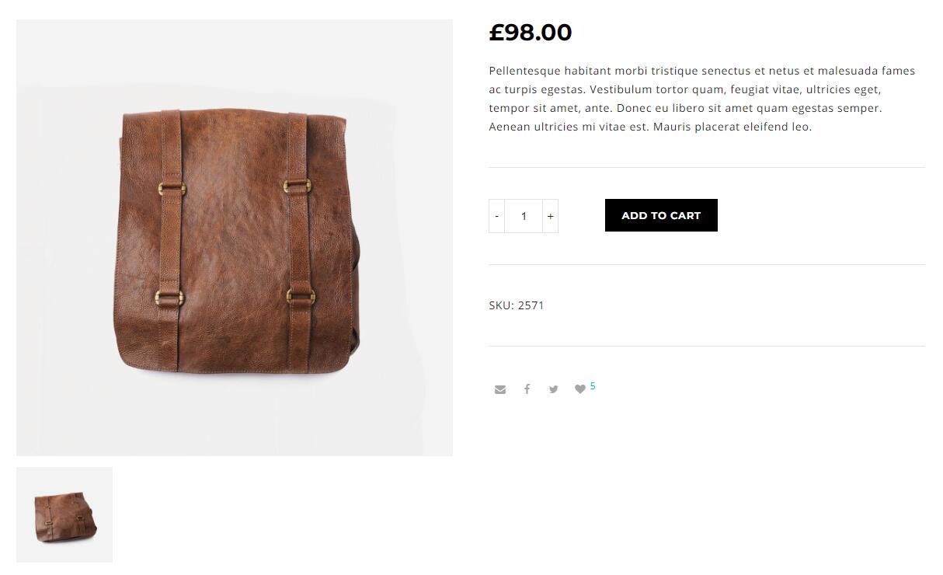Focus the quantity input showing 1
This screenshot has height=575, width=943.
524,216
